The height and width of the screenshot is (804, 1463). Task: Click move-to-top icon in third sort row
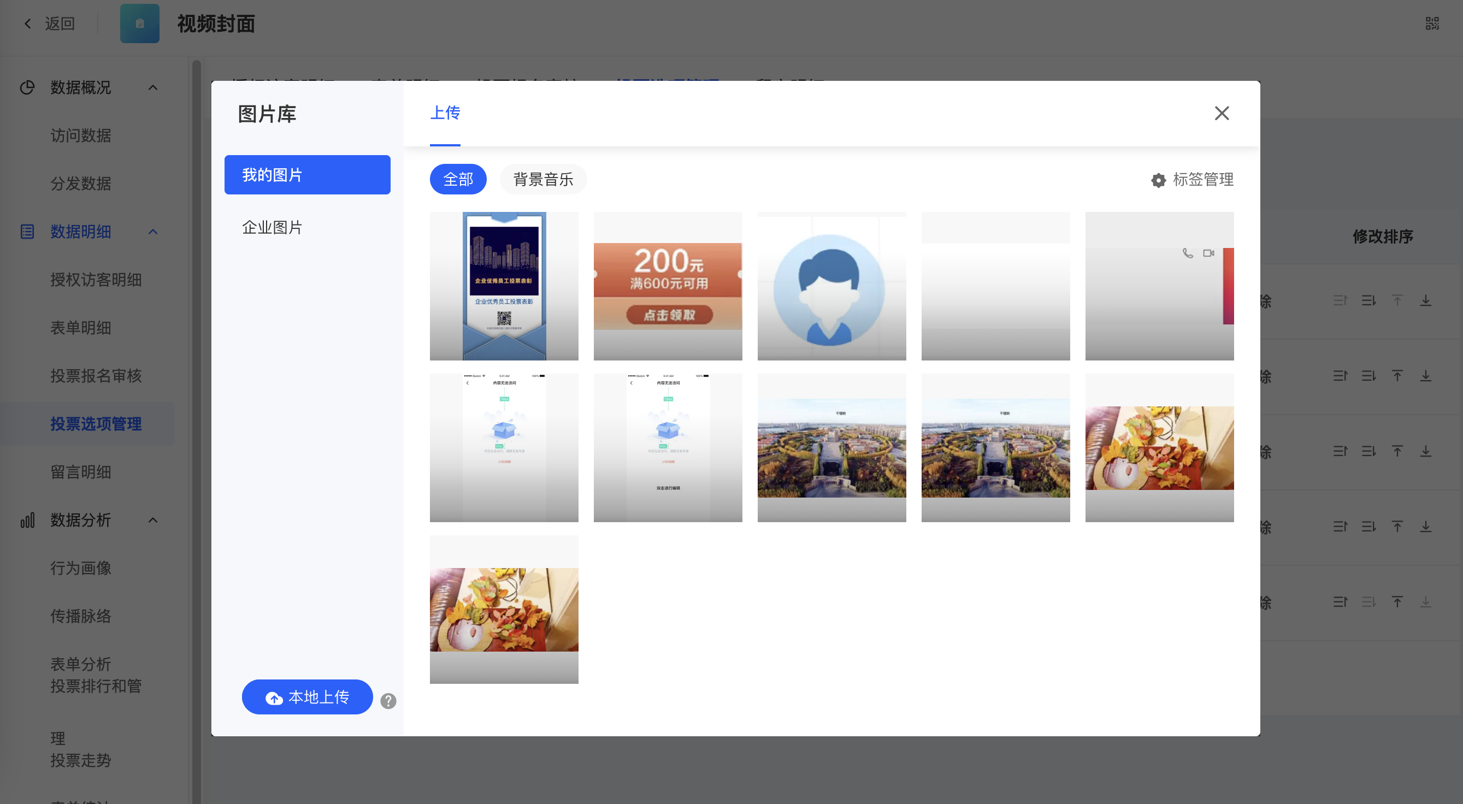pyautogui.click(x=1397, y=451)
